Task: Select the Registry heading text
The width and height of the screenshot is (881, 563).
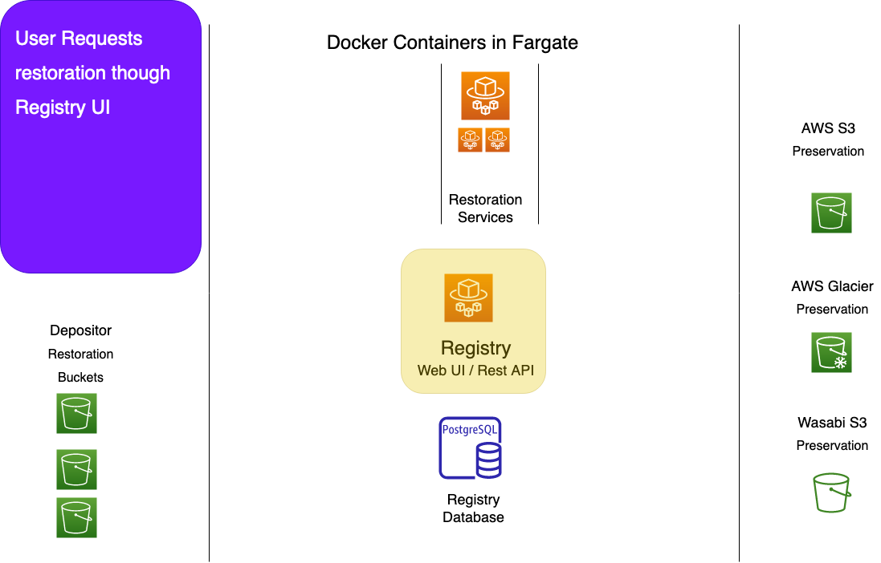Action: tap(476, 348)
